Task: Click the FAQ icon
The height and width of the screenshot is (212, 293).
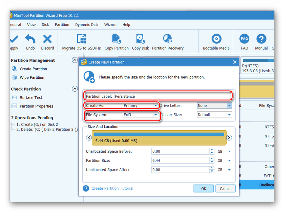Action: click(x=244, y=39)
